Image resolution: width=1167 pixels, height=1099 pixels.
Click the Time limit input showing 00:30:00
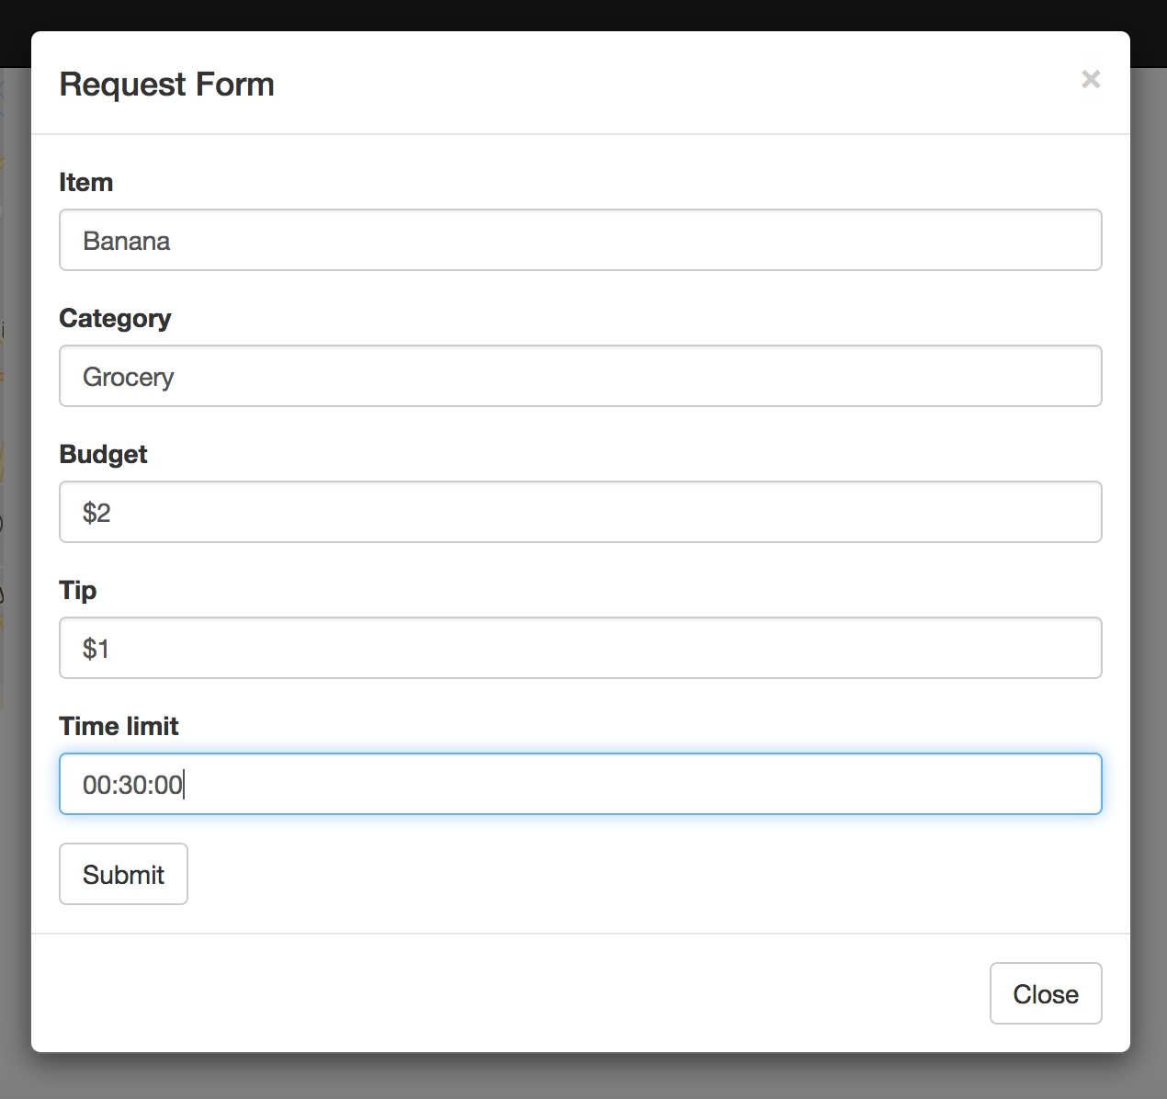[x=580, y=784]
